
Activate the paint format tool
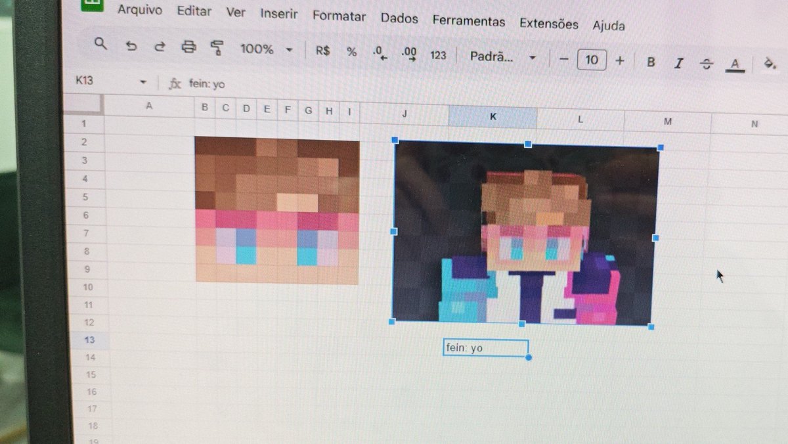217,48
